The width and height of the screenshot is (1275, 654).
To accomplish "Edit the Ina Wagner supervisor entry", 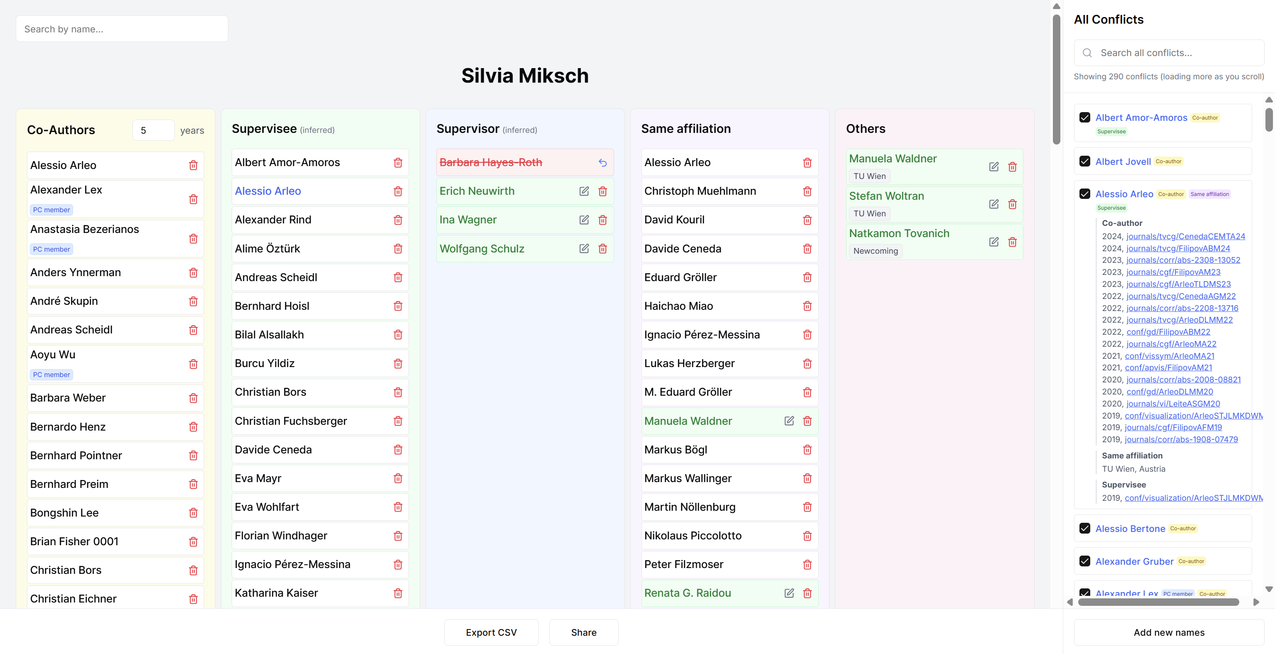I will (584, 220).
